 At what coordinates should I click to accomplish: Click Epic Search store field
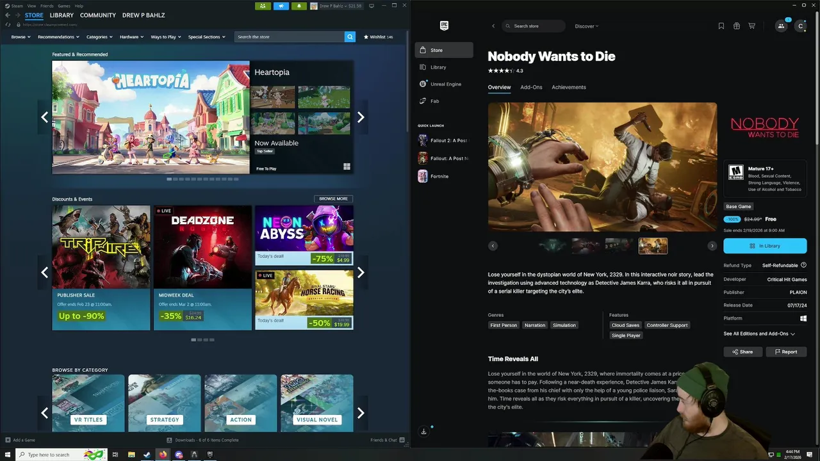(x=534, y=26)
